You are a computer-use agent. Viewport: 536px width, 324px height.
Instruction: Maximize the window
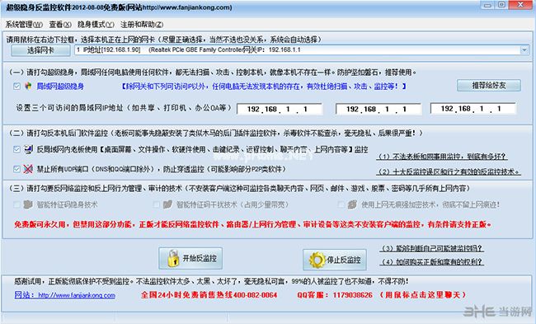click(x=501, y=5)
